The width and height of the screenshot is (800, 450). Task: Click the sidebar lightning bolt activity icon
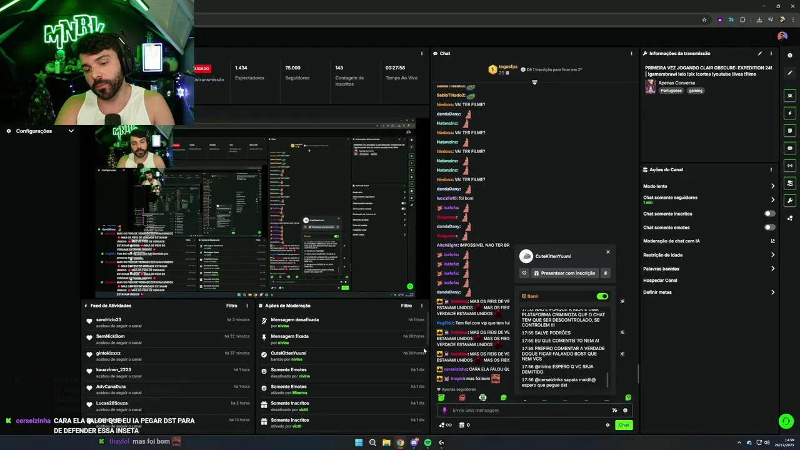790,113
